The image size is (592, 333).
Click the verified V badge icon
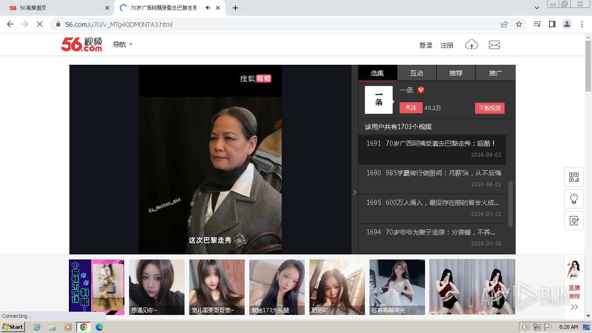click(x=421, y=90)
